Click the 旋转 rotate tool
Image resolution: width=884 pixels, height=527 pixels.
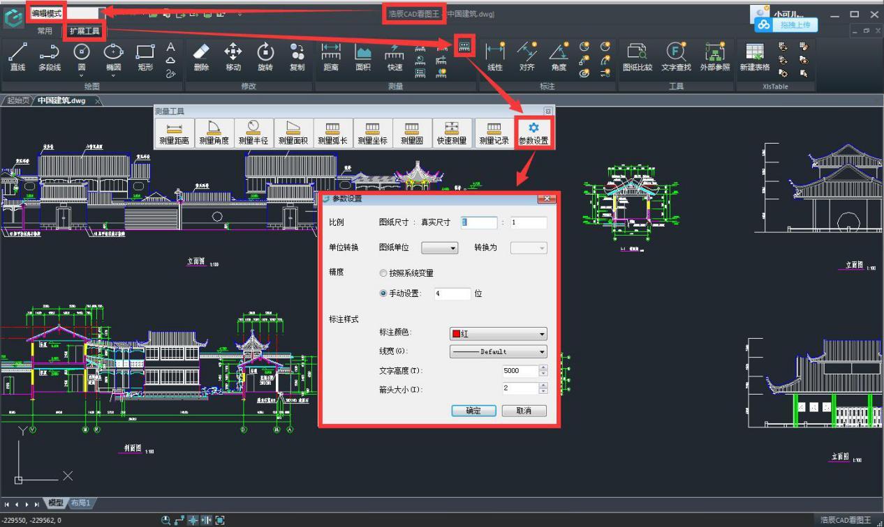pos(265,56)
